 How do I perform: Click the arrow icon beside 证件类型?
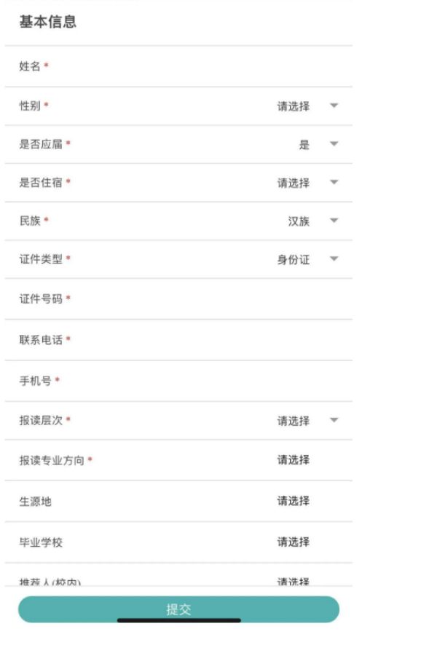[x=334, y=259]
